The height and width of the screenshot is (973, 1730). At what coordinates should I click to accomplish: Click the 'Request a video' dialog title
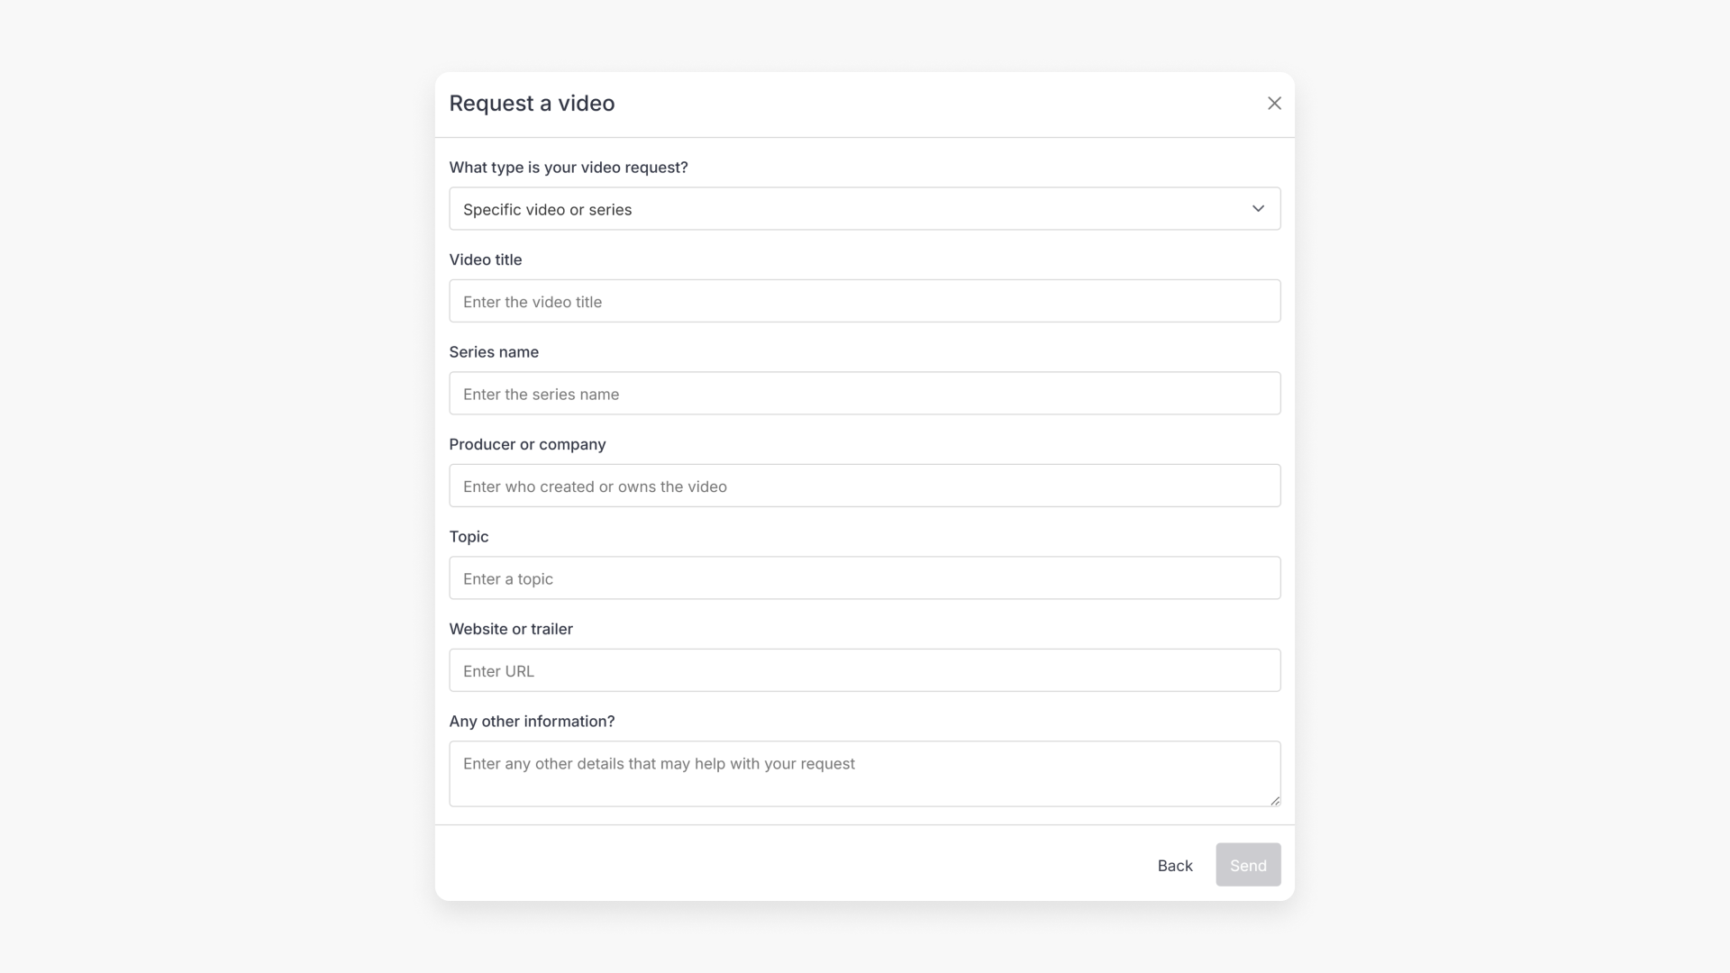pos(531,103)
